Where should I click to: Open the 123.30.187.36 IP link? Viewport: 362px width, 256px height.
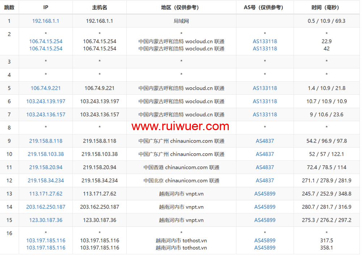[x=46, y=220]
